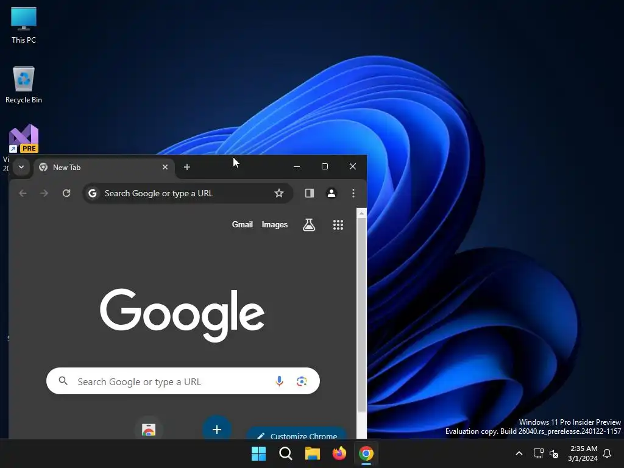Viewport: 624px width, 468px height.
Task: Go back to the previous page
Action: coord(23,193)
